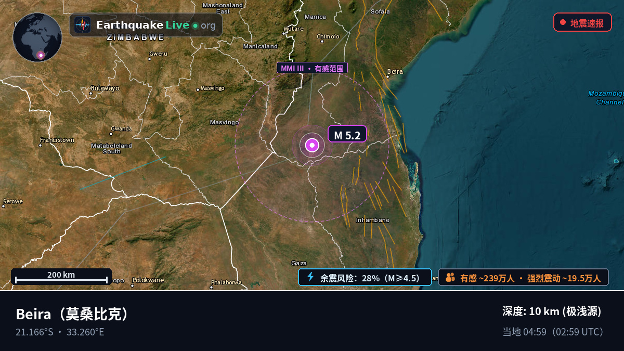The height and width of the screenshot is (351, 624).
Task: Click the Manicaland label on map
Action: [x=261, y=46]
